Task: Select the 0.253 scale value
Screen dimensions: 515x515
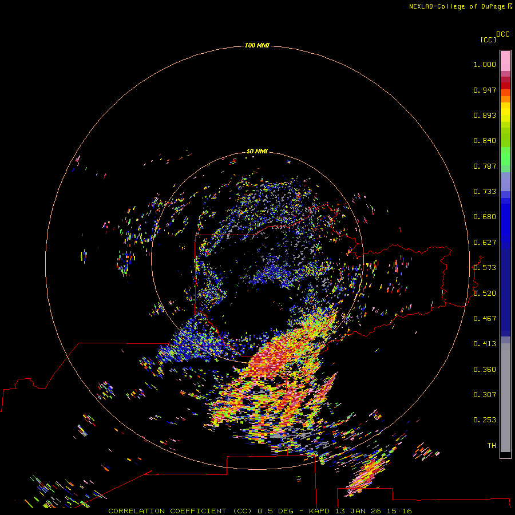Action: [485, 420]
